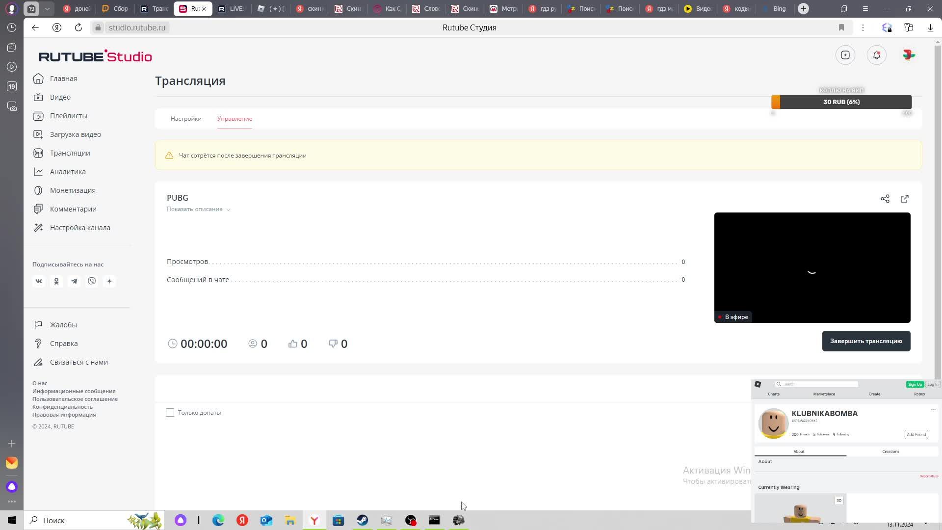The width and height of the screenshot is (942, 530).
Task: Click Завершить трансляцию button
Action: tap(865, 341)
